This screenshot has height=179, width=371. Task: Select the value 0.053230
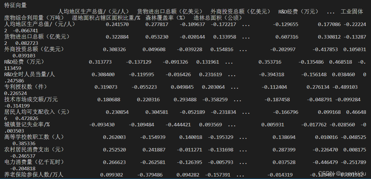point(157,37)
